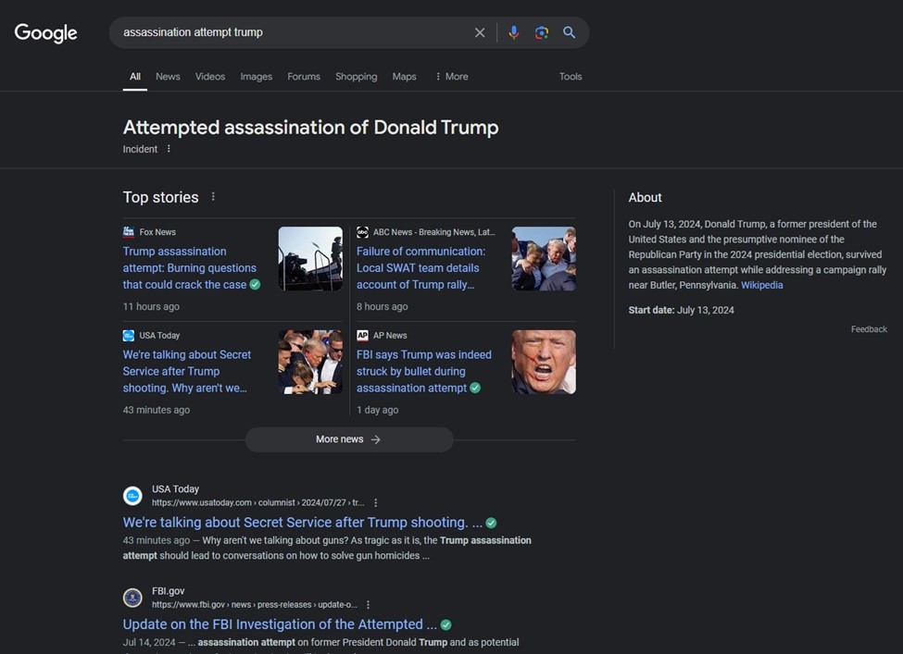This screenshot has width=903, height=654.
Task: Select the Videos tab
Action: pos(210,77)
